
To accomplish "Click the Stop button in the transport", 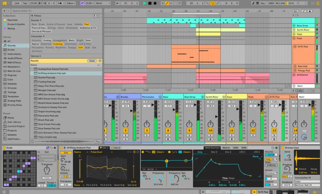I will (x=150, y=3).
